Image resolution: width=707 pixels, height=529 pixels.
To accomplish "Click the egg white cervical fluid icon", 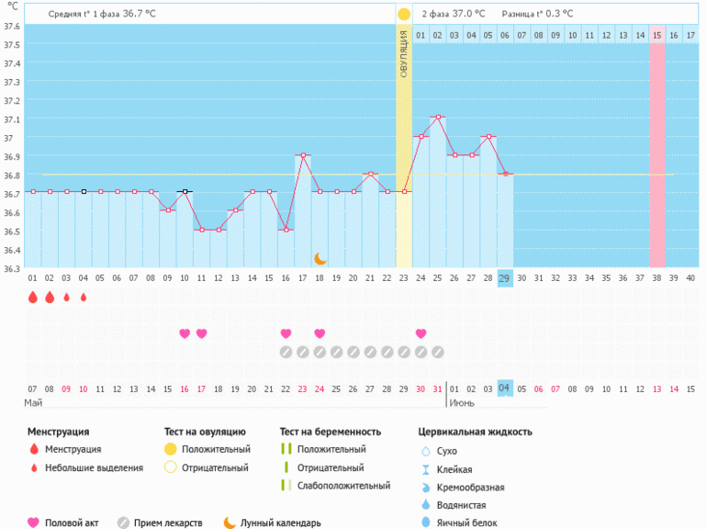I will click(425, 523).
